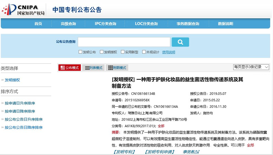Click the 分类号 A61K8/99(2017.01)I

tap(140, 126)
